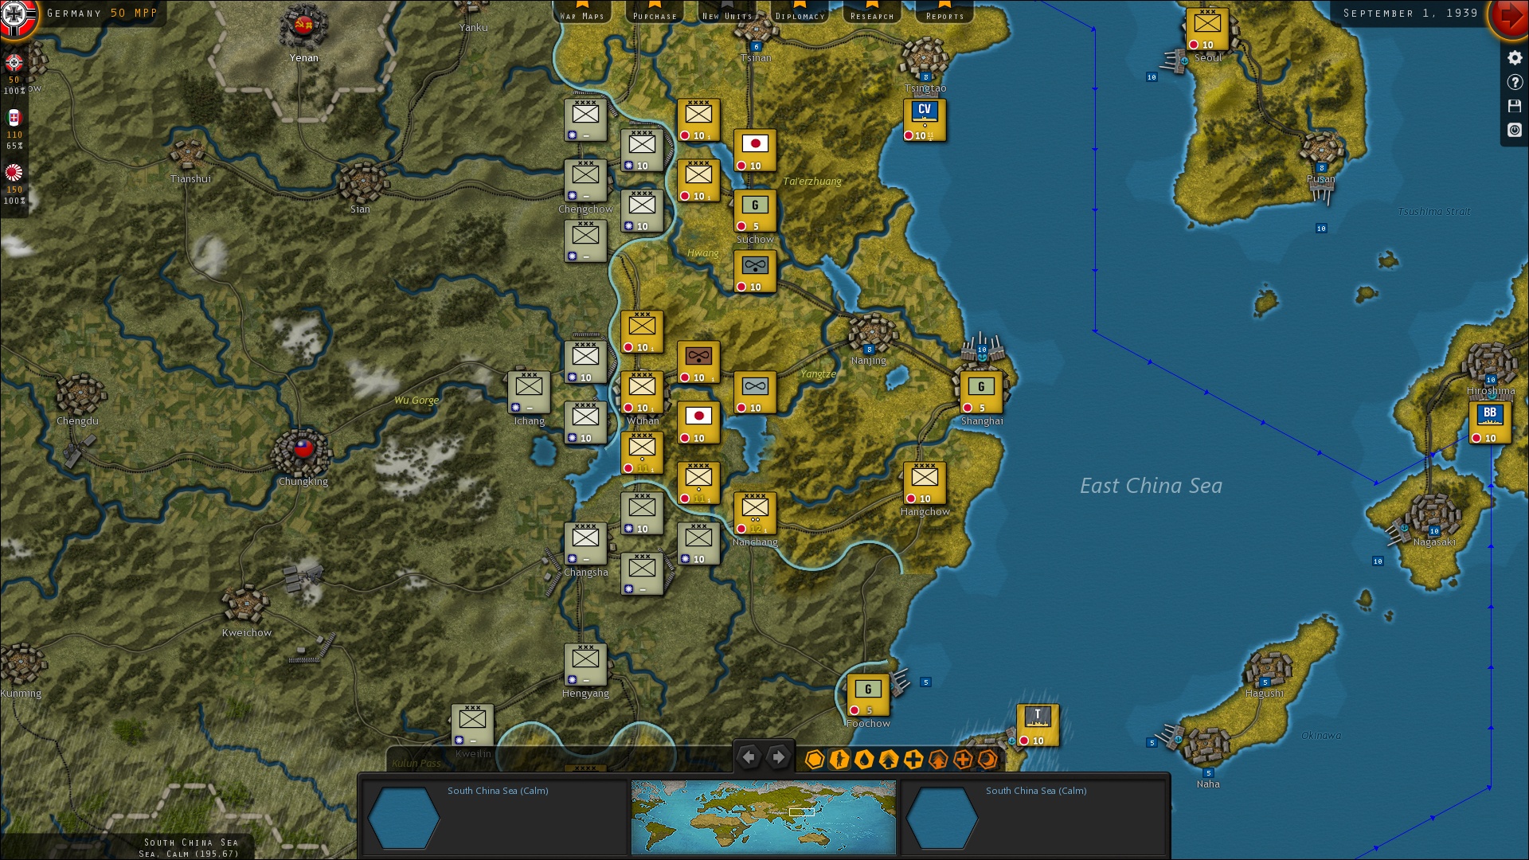
Task: Open the settings gear icon
Action: click(x=1515, y=58)
